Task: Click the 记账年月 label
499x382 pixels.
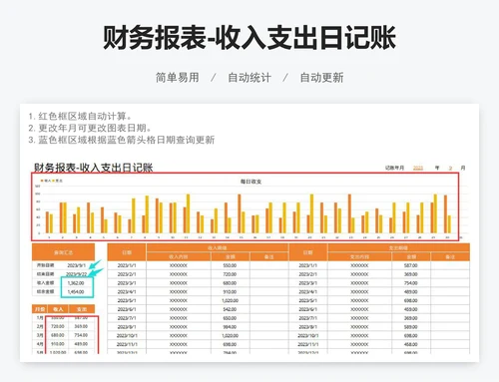Action: pyautogui.click(x=394, y=168)
